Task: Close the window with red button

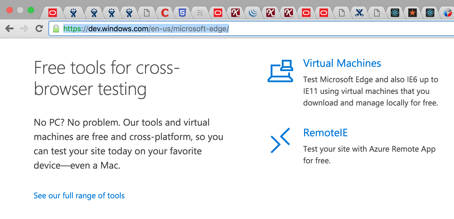Action: coord(10,10)
